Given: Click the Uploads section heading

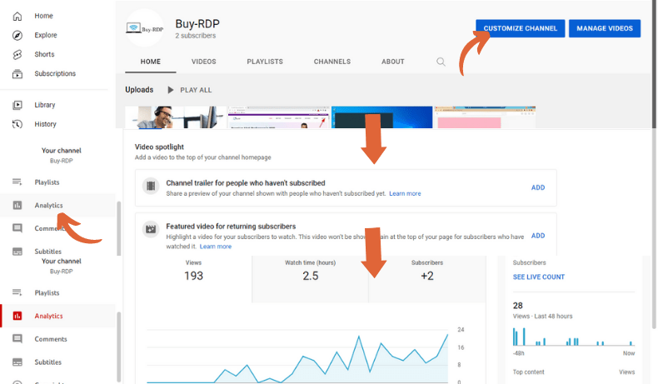Looking at the screenshot, I should coord(139,90).
